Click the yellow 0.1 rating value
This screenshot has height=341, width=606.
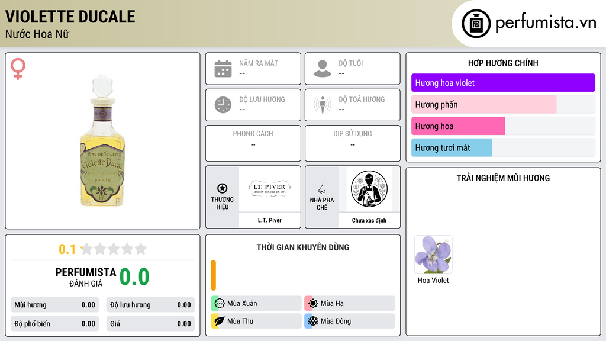pyautogui.click(x=67, y=249)
